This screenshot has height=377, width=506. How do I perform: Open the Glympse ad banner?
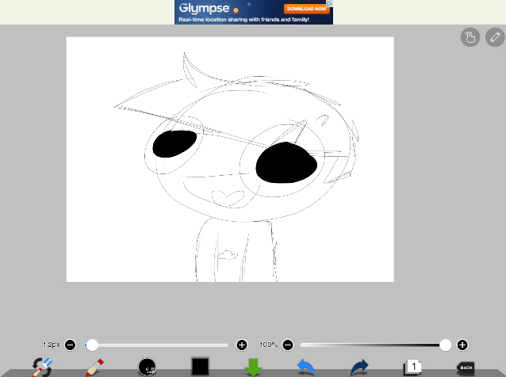(254, 12)
